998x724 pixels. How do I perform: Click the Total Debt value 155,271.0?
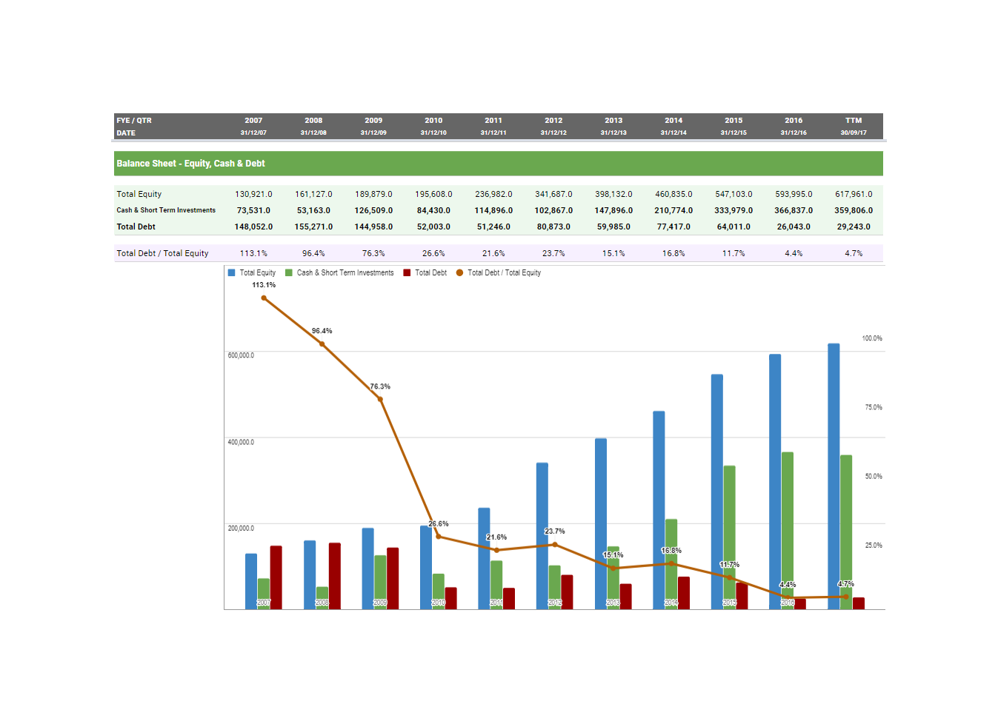313,227
